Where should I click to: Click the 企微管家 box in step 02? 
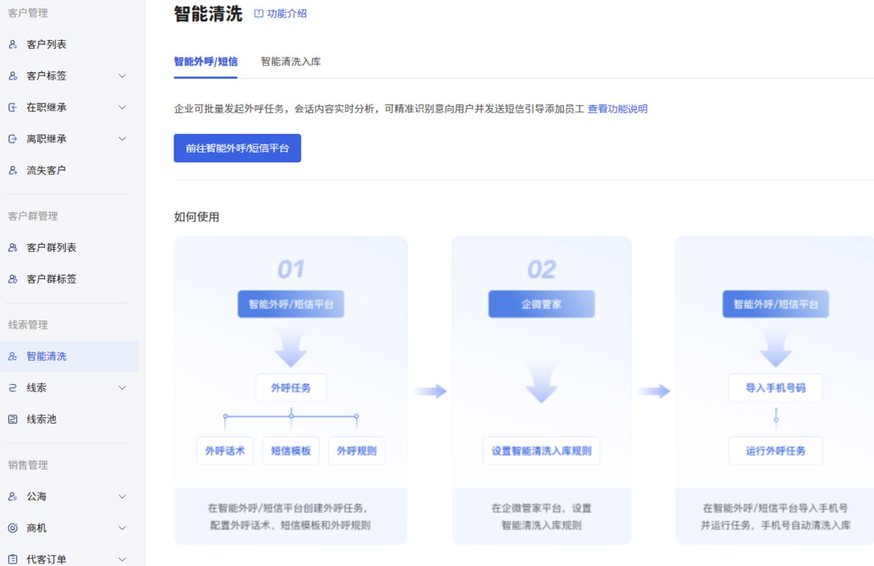(x=541, y=304)
